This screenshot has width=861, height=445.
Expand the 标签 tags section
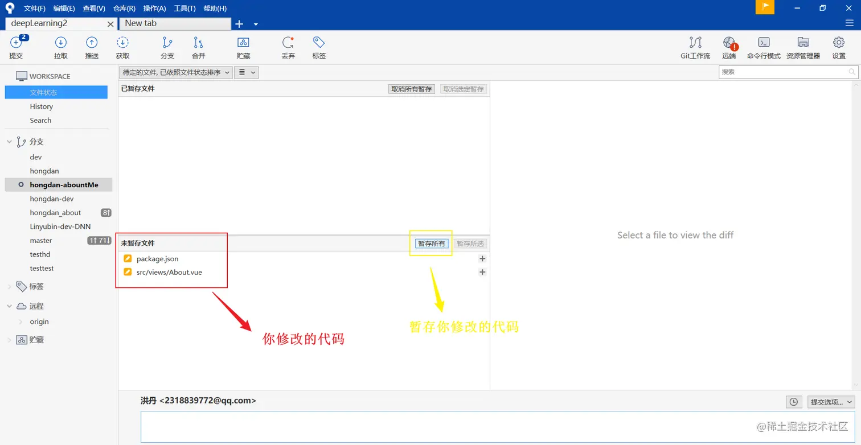click(x=9, y=286)
